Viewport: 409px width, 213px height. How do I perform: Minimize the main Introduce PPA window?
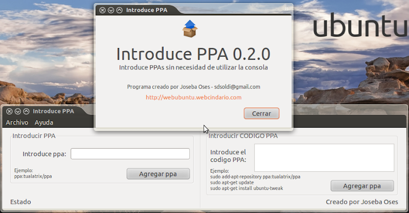click(18, 111)
